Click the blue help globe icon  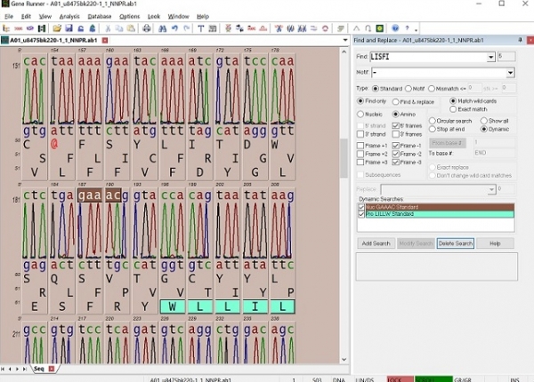(395, 28)
